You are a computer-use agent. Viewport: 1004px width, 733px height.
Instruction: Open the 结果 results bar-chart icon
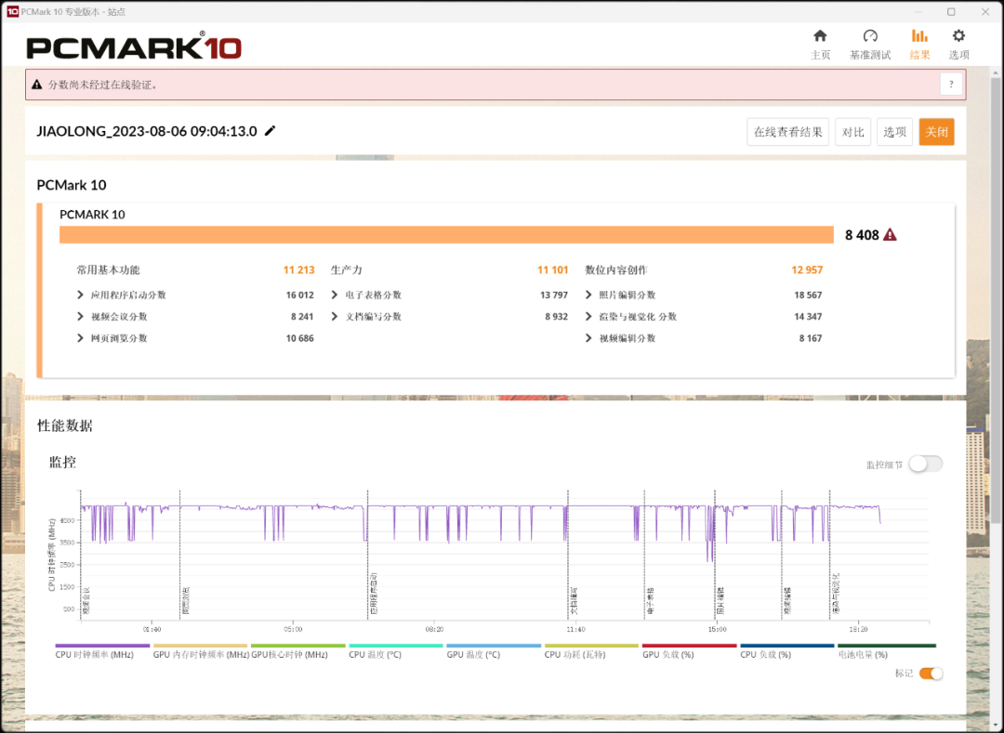[919, 36]
